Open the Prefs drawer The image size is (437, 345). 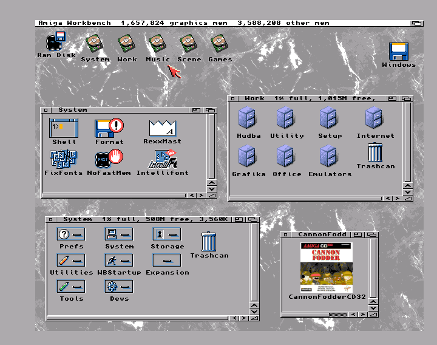point(71,234)
